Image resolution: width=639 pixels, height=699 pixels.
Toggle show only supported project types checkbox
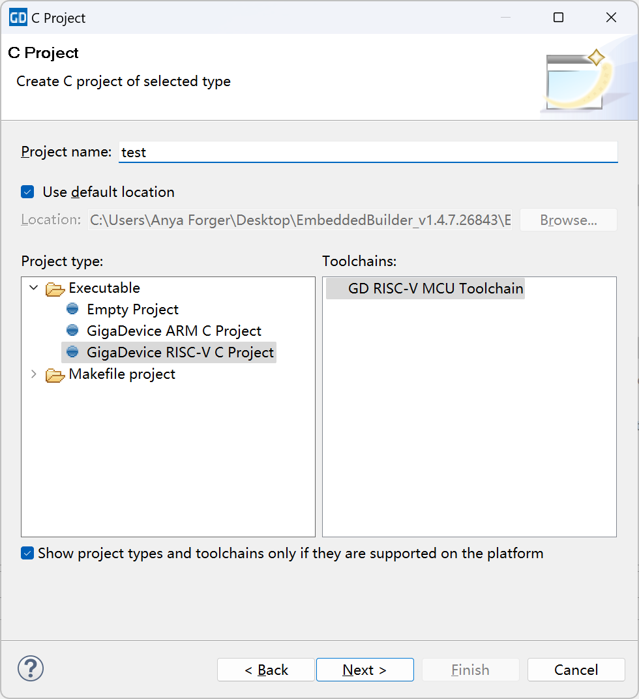click(27, 554)
